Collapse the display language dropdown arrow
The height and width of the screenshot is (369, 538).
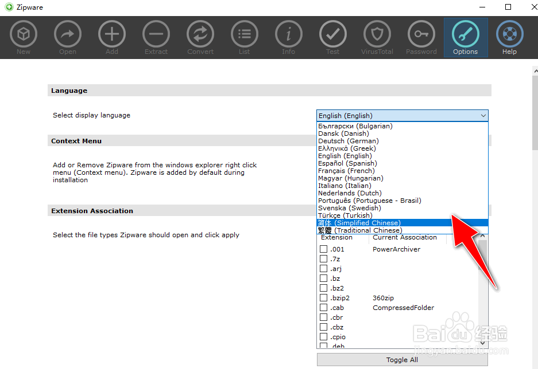(x=483, y=116)
